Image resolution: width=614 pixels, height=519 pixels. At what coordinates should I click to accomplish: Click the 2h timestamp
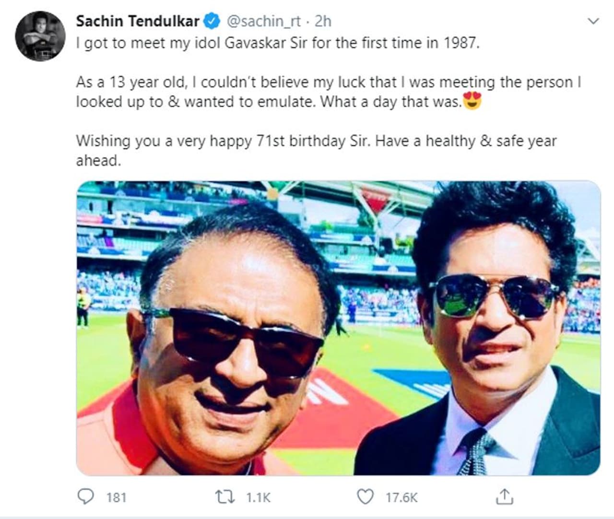(x=322, y=22)
